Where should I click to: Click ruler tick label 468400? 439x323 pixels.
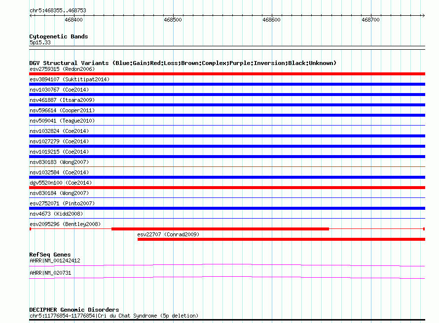pyautogui.click(x=73, y=20)
